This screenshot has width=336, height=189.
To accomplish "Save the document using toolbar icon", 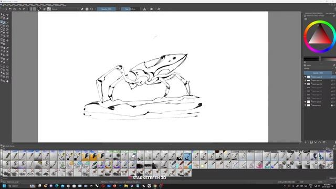I will [14, 9].
